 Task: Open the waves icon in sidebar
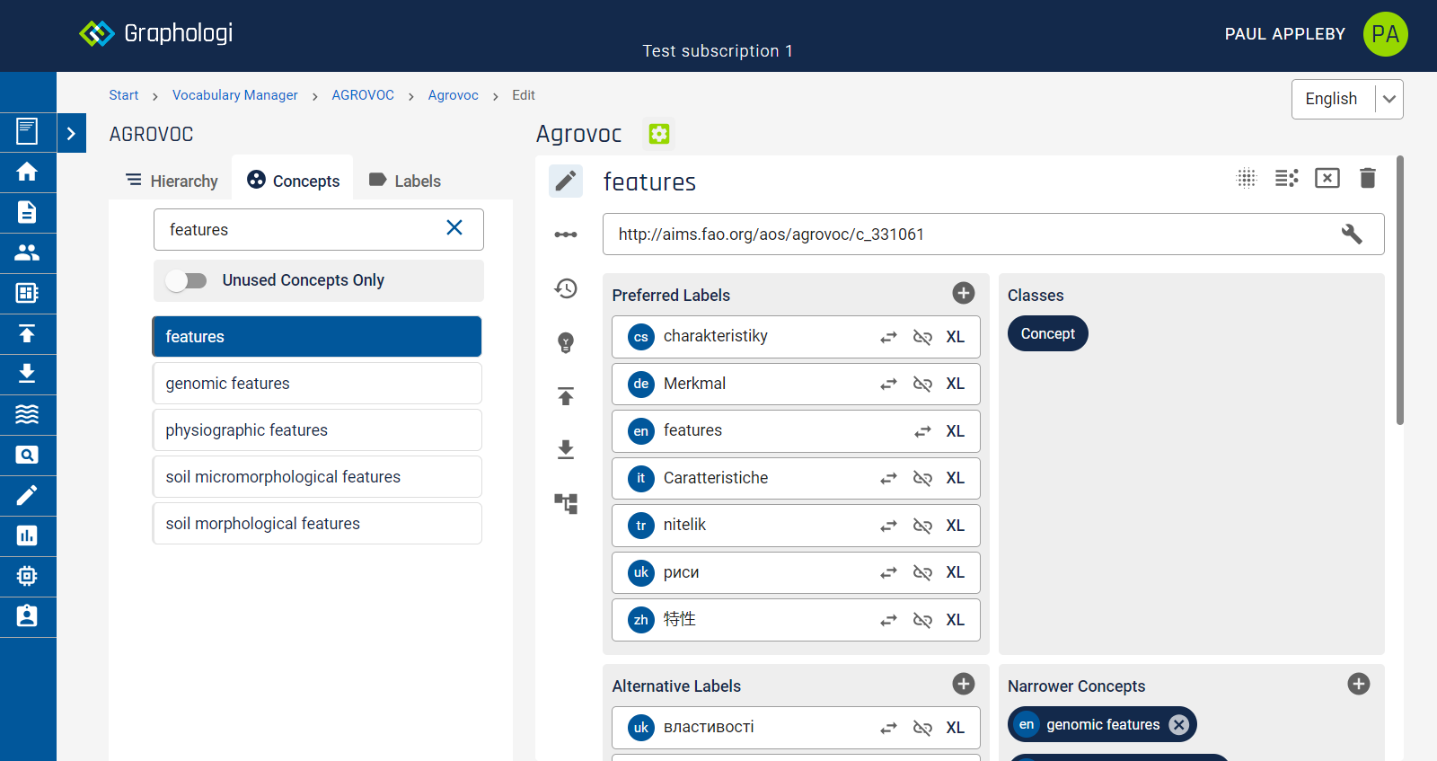click(x=27, y=414)
